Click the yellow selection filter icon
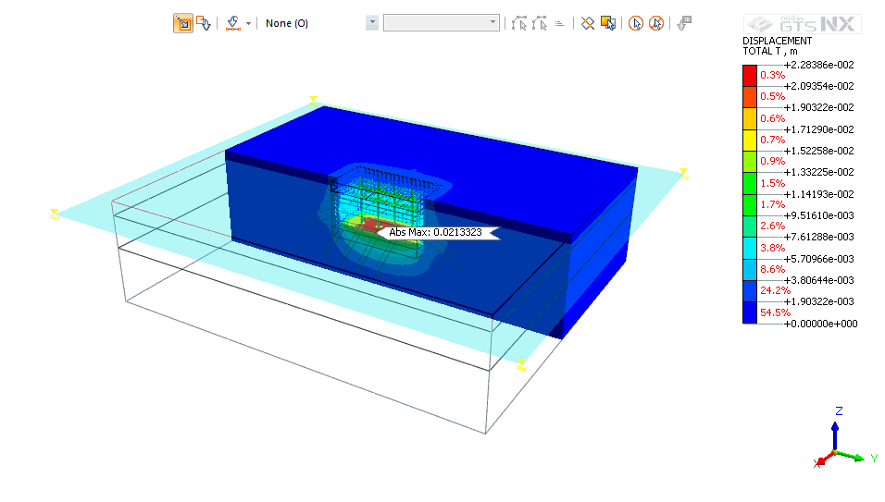This screenshot has height=502, width=885. [x=608, y=23]
